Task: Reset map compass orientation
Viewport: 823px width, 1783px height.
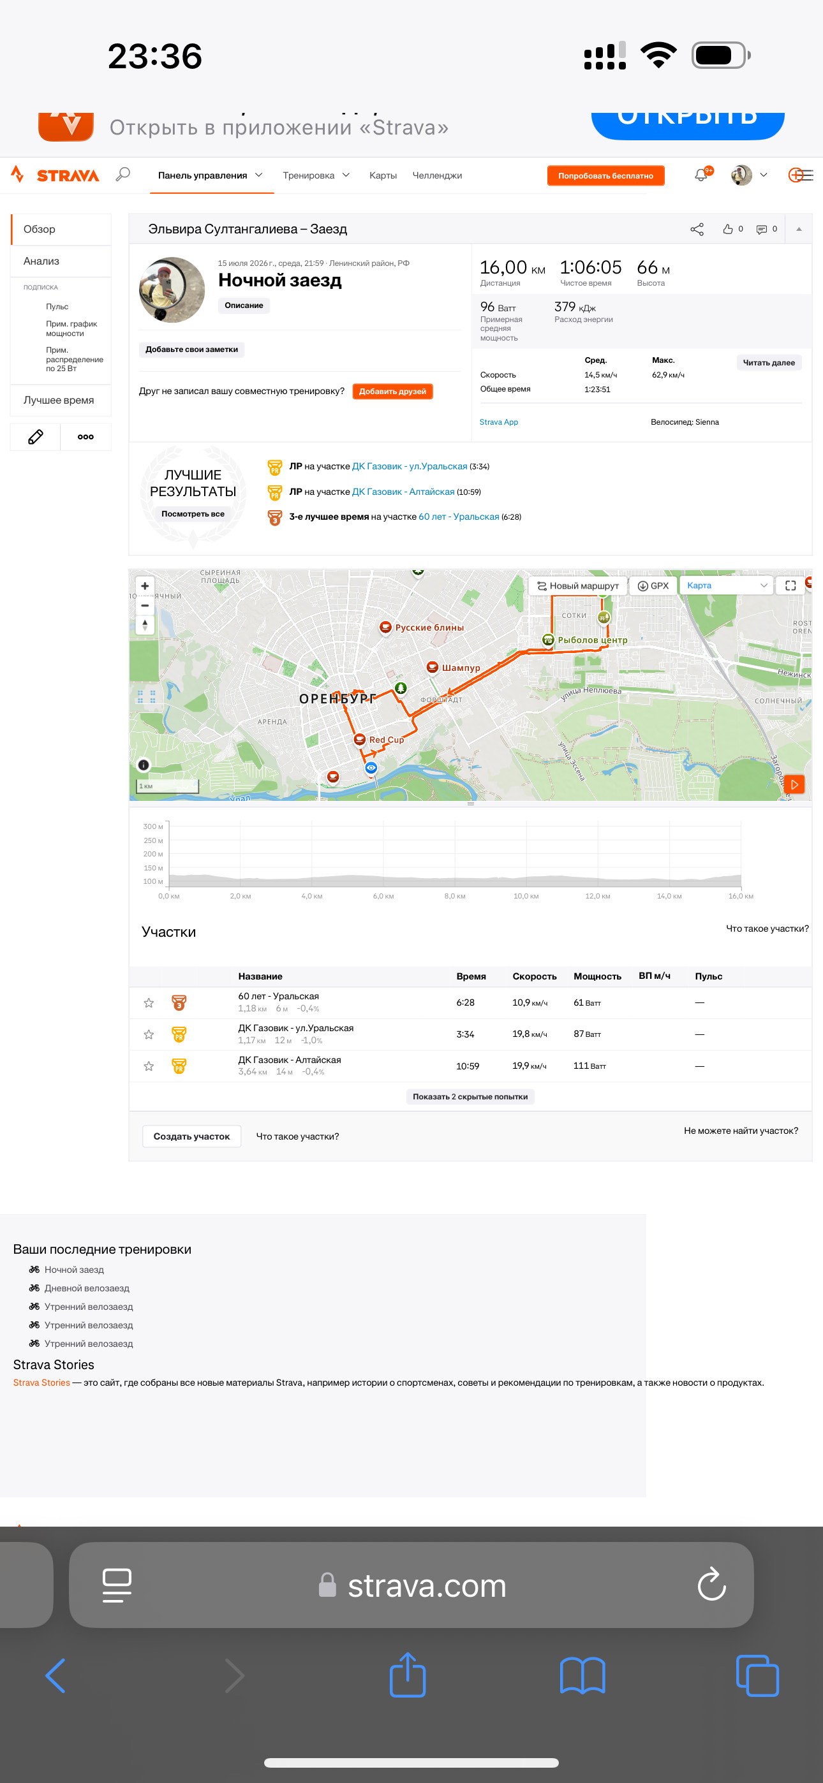Action: [145, 625]
